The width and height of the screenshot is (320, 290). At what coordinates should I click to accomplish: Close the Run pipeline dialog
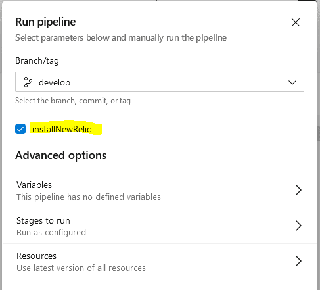[296, 22]
